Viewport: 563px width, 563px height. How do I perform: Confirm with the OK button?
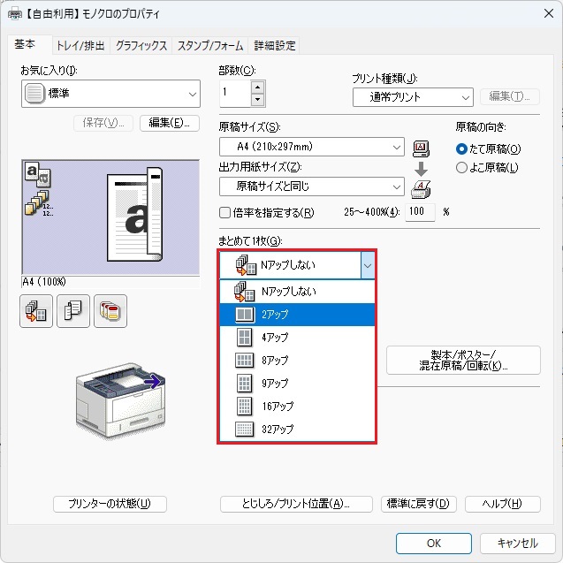[434, 544]
